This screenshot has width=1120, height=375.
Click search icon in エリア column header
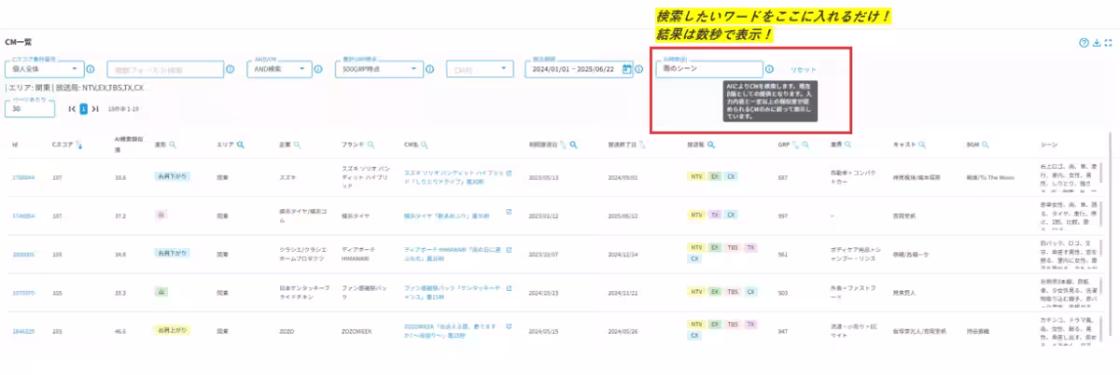click(x=241, y=145)
